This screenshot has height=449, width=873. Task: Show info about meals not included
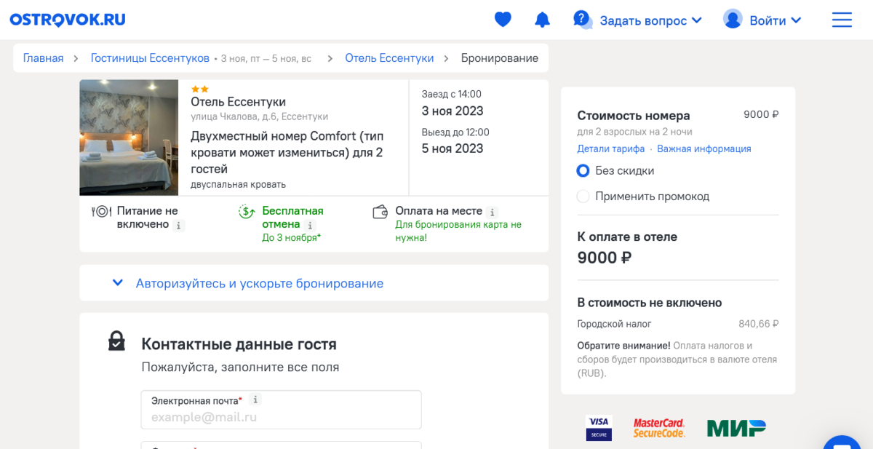[179, 226]
